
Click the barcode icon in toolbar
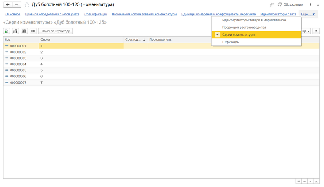pyautogui.click(x=33, y=31)
